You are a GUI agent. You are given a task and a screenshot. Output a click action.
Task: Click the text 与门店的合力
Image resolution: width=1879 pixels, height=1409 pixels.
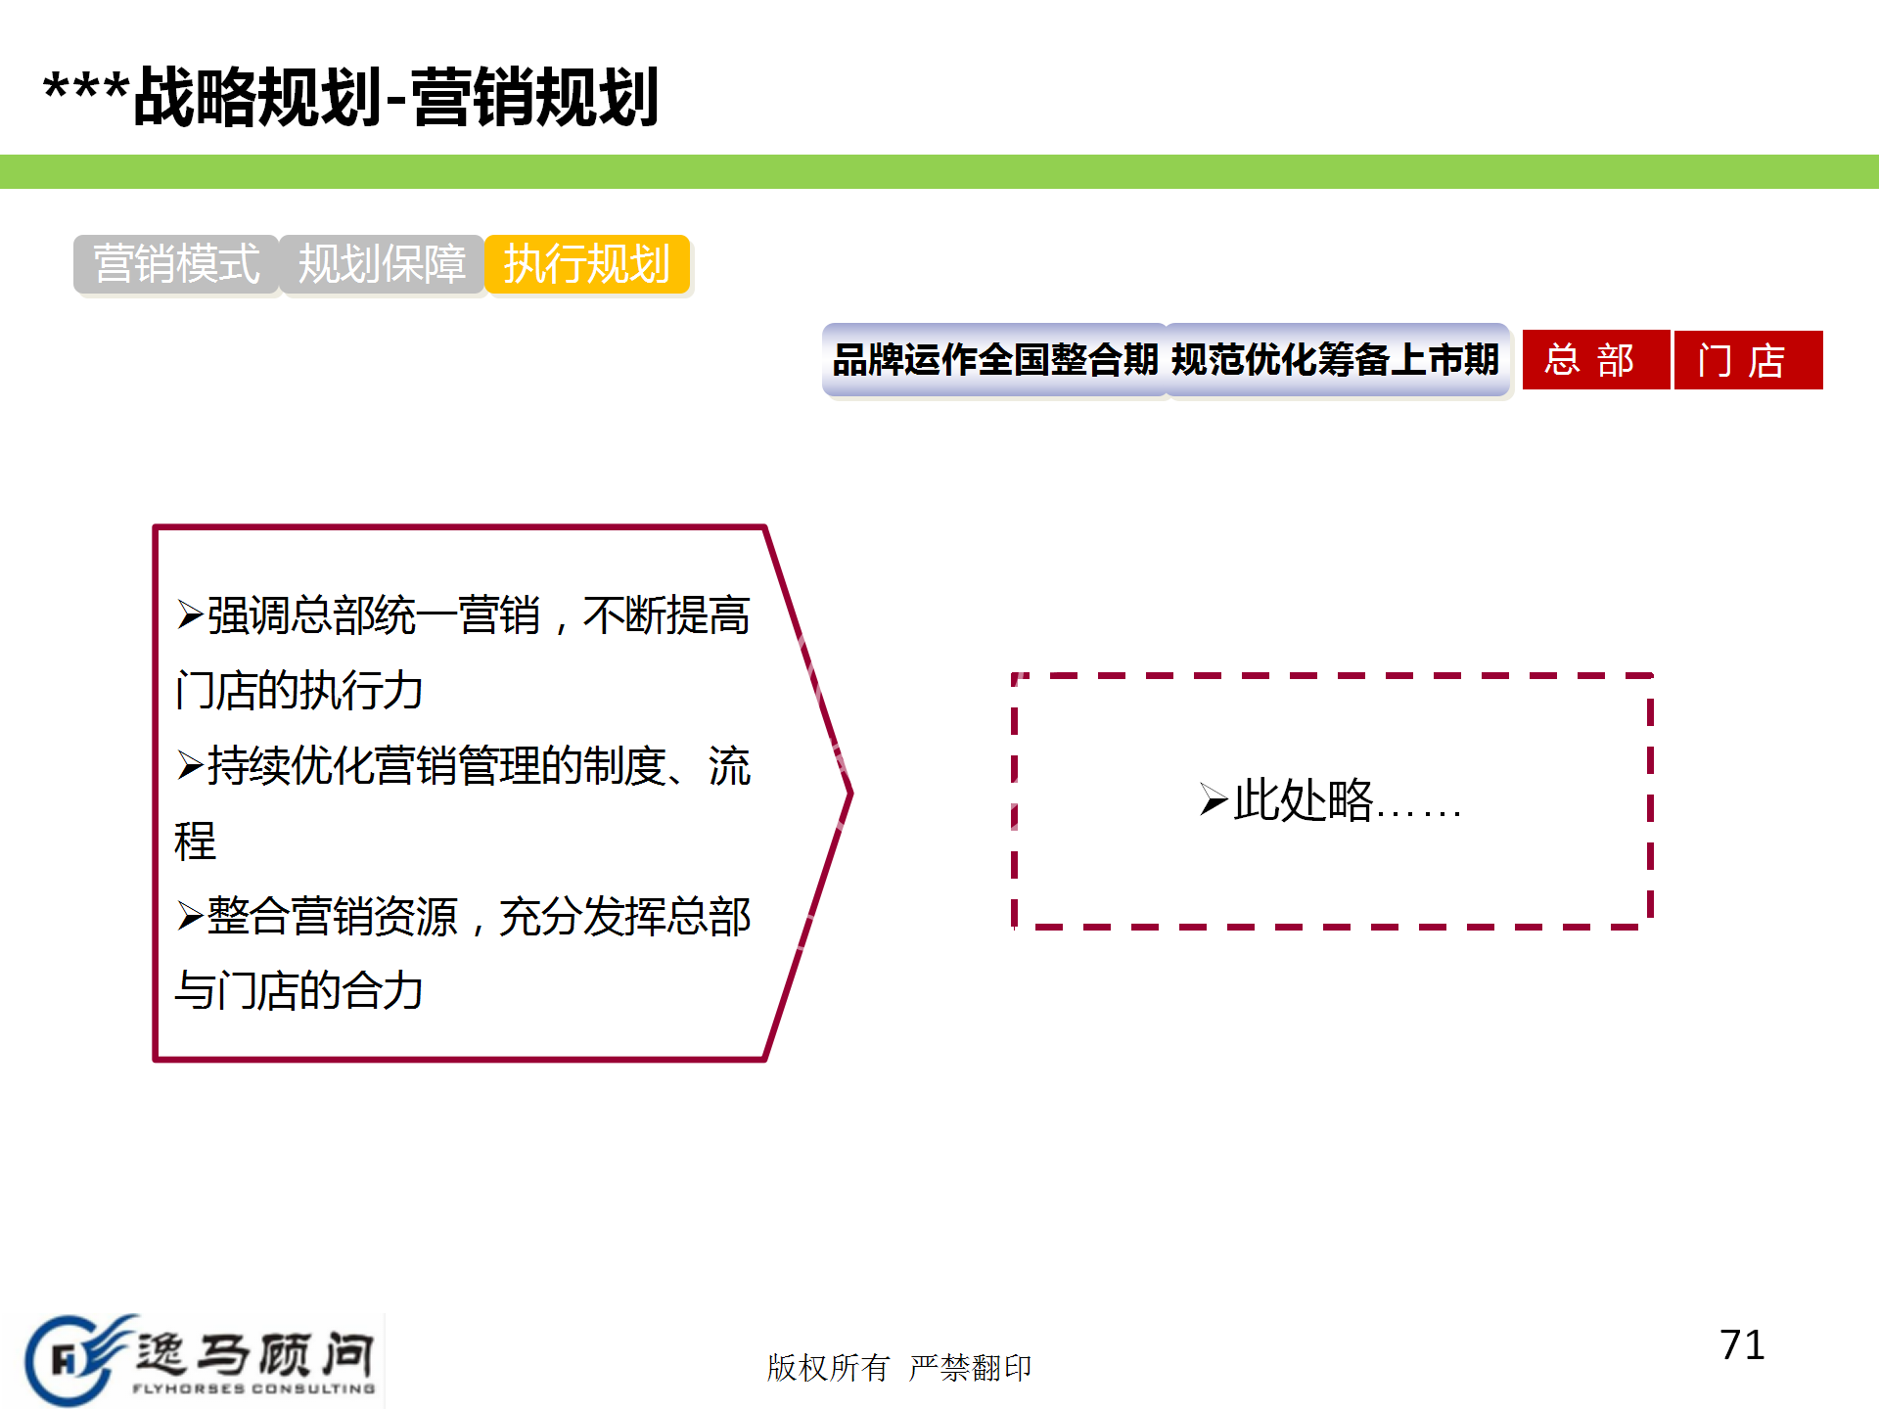pyautogui.click(x=298, y=990)
